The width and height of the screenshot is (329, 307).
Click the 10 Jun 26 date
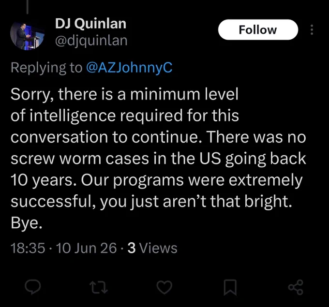[86, 248]
